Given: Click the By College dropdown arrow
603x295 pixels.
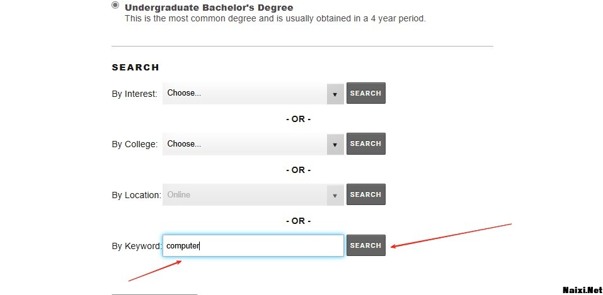Looking at the screenshot, I should 335,145.
